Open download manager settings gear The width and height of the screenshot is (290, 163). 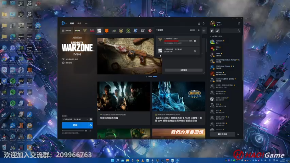(199, 30)
